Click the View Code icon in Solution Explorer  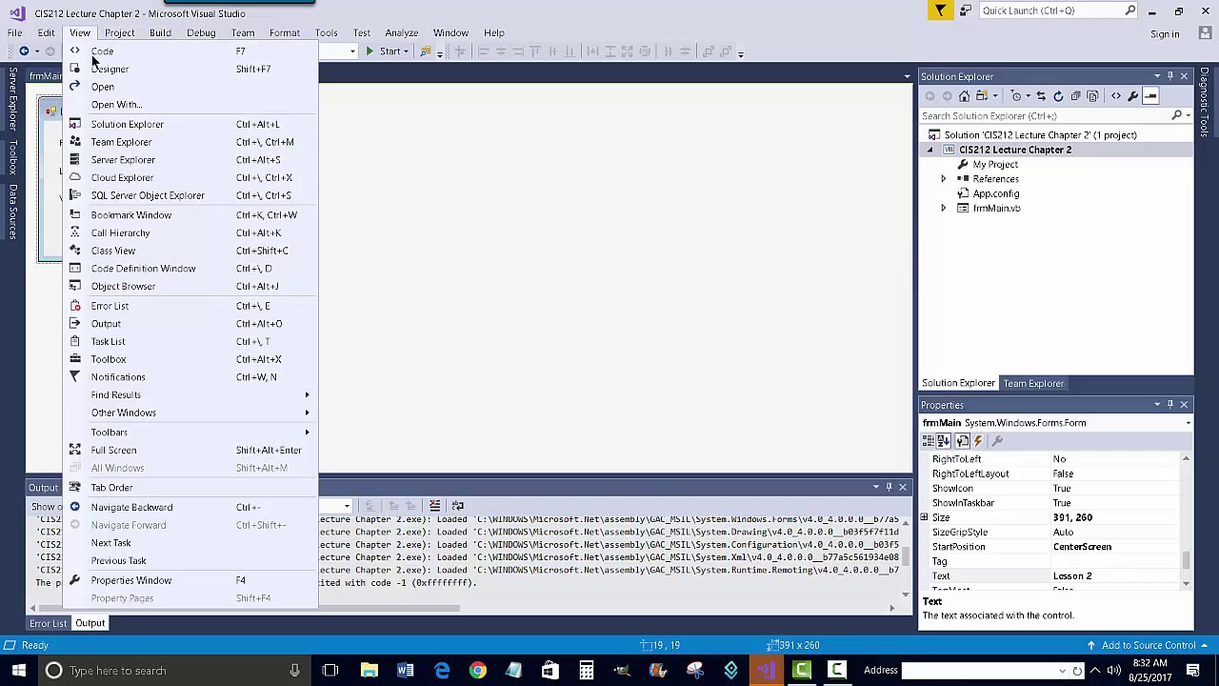pos(1116,96)
